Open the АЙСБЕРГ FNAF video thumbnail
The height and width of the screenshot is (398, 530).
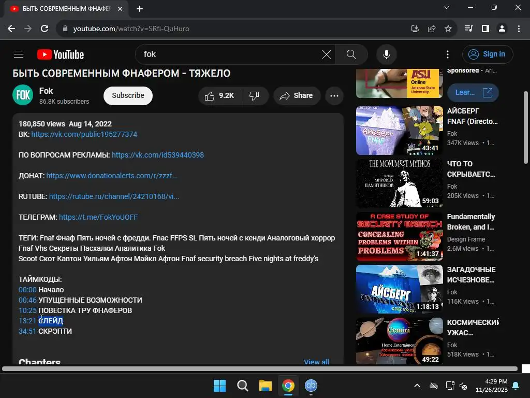click(399, 130)
